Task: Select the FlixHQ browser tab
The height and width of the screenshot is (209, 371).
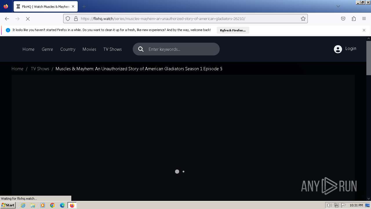Action: [46, 6]
